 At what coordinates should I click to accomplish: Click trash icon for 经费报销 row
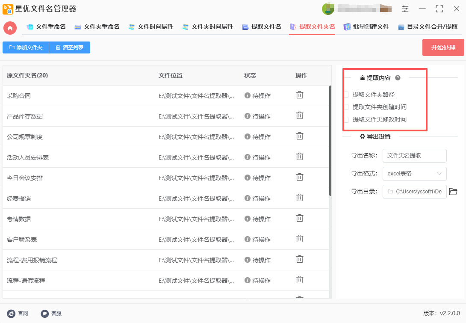coord(300,198)
